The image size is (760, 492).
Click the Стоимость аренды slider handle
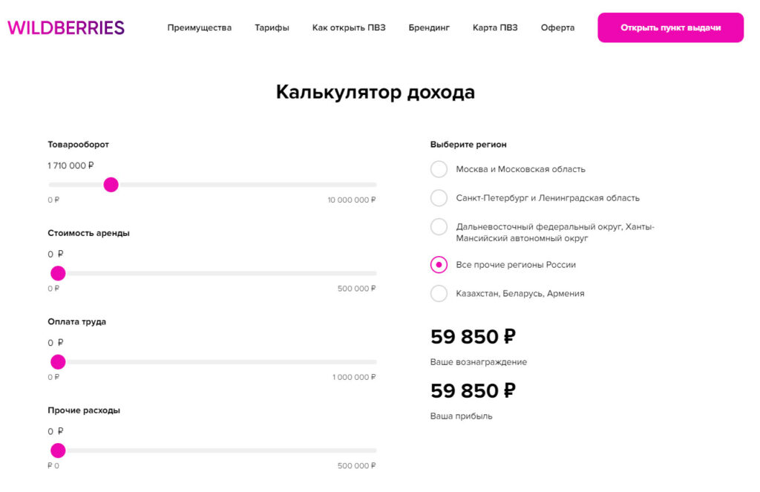pyautogui.click(x=58, y=273)
